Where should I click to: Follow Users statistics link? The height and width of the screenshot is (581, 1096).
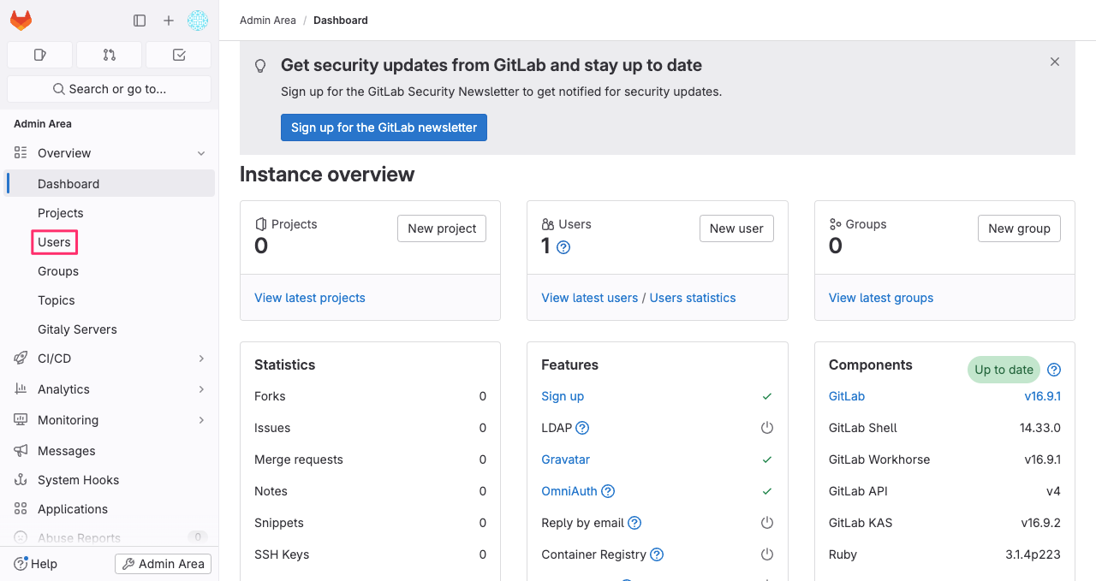coord(693,298)
